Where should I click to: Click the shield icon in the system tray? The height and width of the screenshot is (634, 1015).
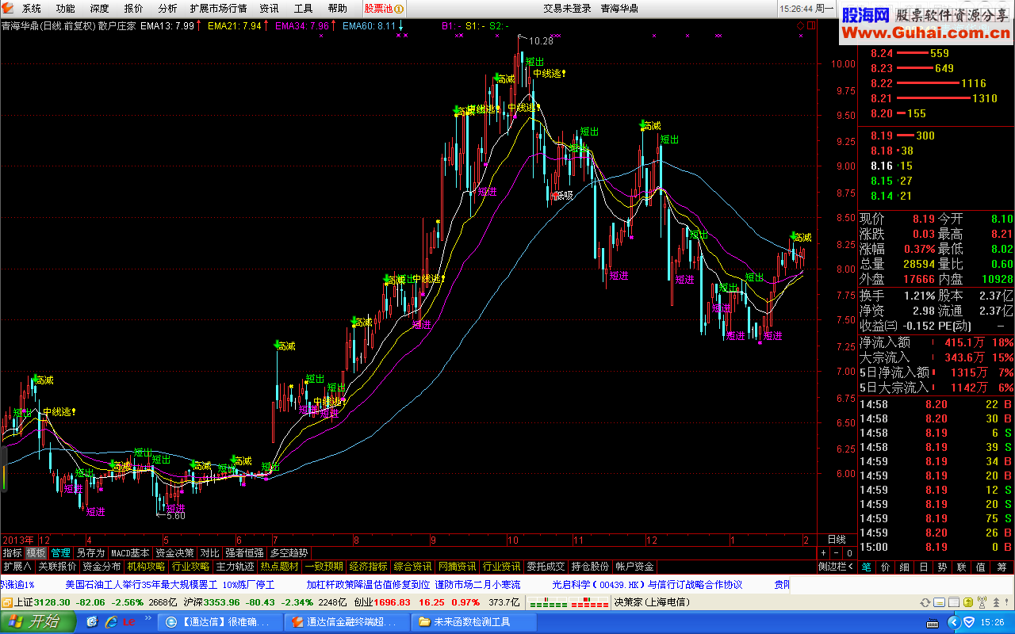968,622
